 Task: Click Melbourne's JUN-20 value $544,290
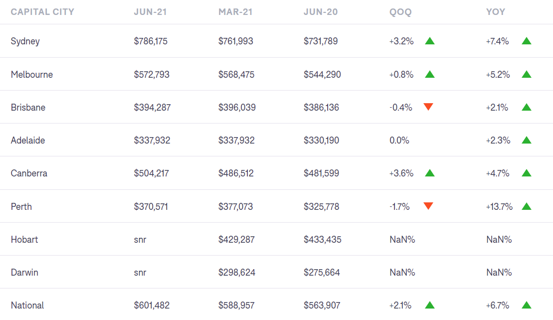322,74
